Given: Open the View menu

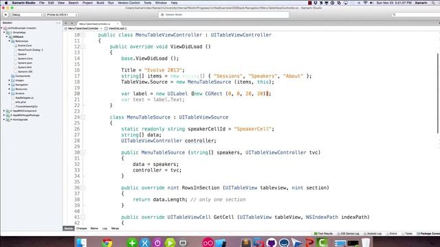Looking at the screenshot, I should (x=61, y=3).
